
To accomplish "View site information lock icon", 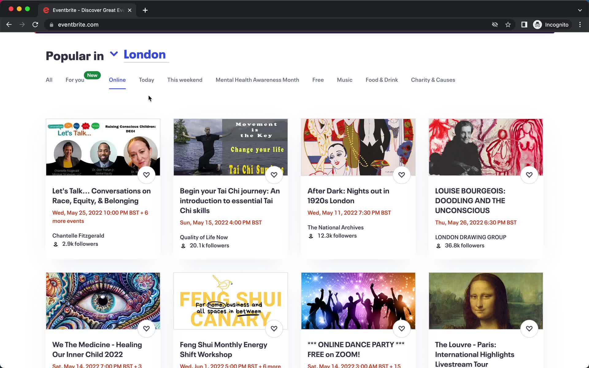I will (52, 25).
